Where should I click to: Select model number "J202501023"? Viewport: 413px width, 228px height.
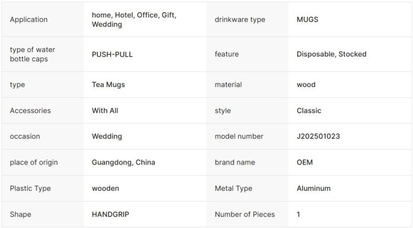318,137
